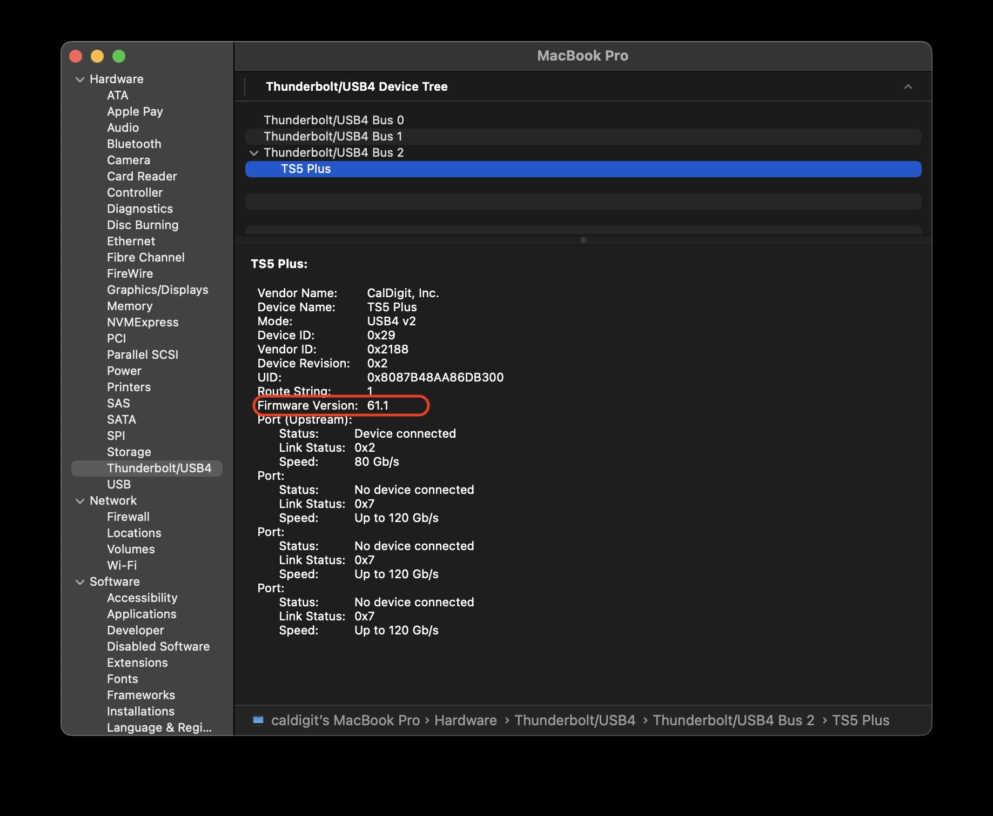View Ethernet hardware info

point(131,241)
